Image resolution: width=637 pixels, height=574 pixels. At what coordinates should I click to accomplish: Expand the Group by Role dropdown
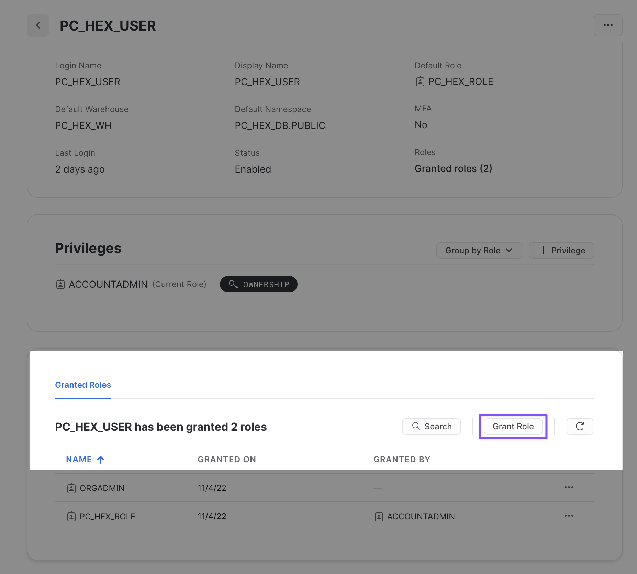[x=479, y=251]
